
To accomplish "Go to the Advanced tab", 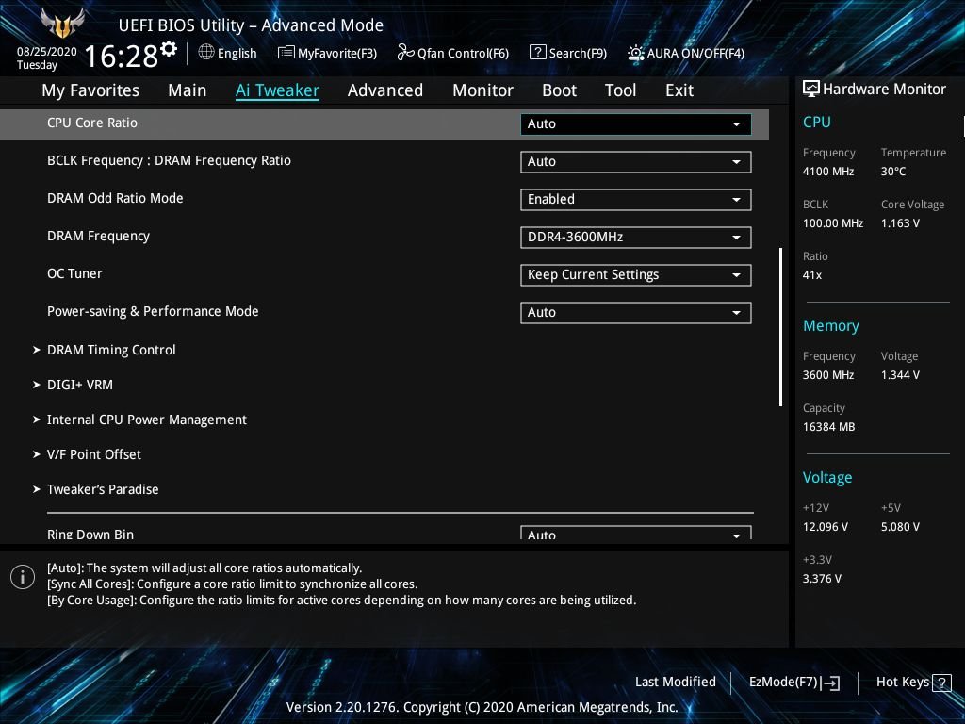I will 385,90.
